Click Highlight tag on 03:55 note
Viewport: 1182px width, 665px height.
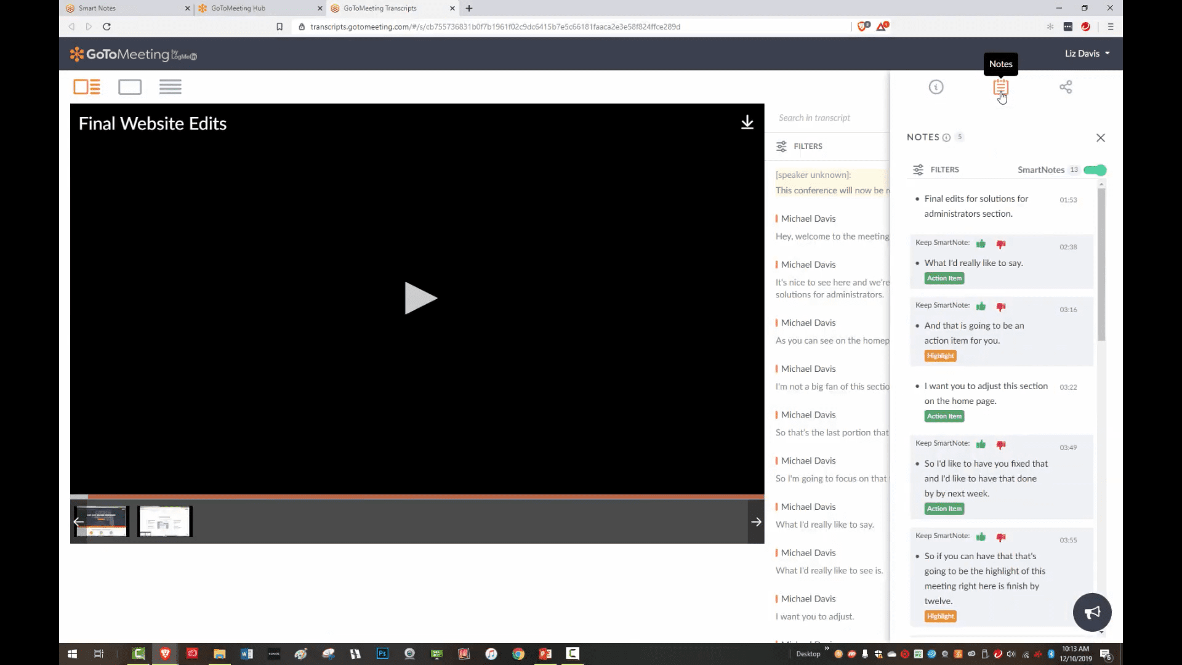940,616
